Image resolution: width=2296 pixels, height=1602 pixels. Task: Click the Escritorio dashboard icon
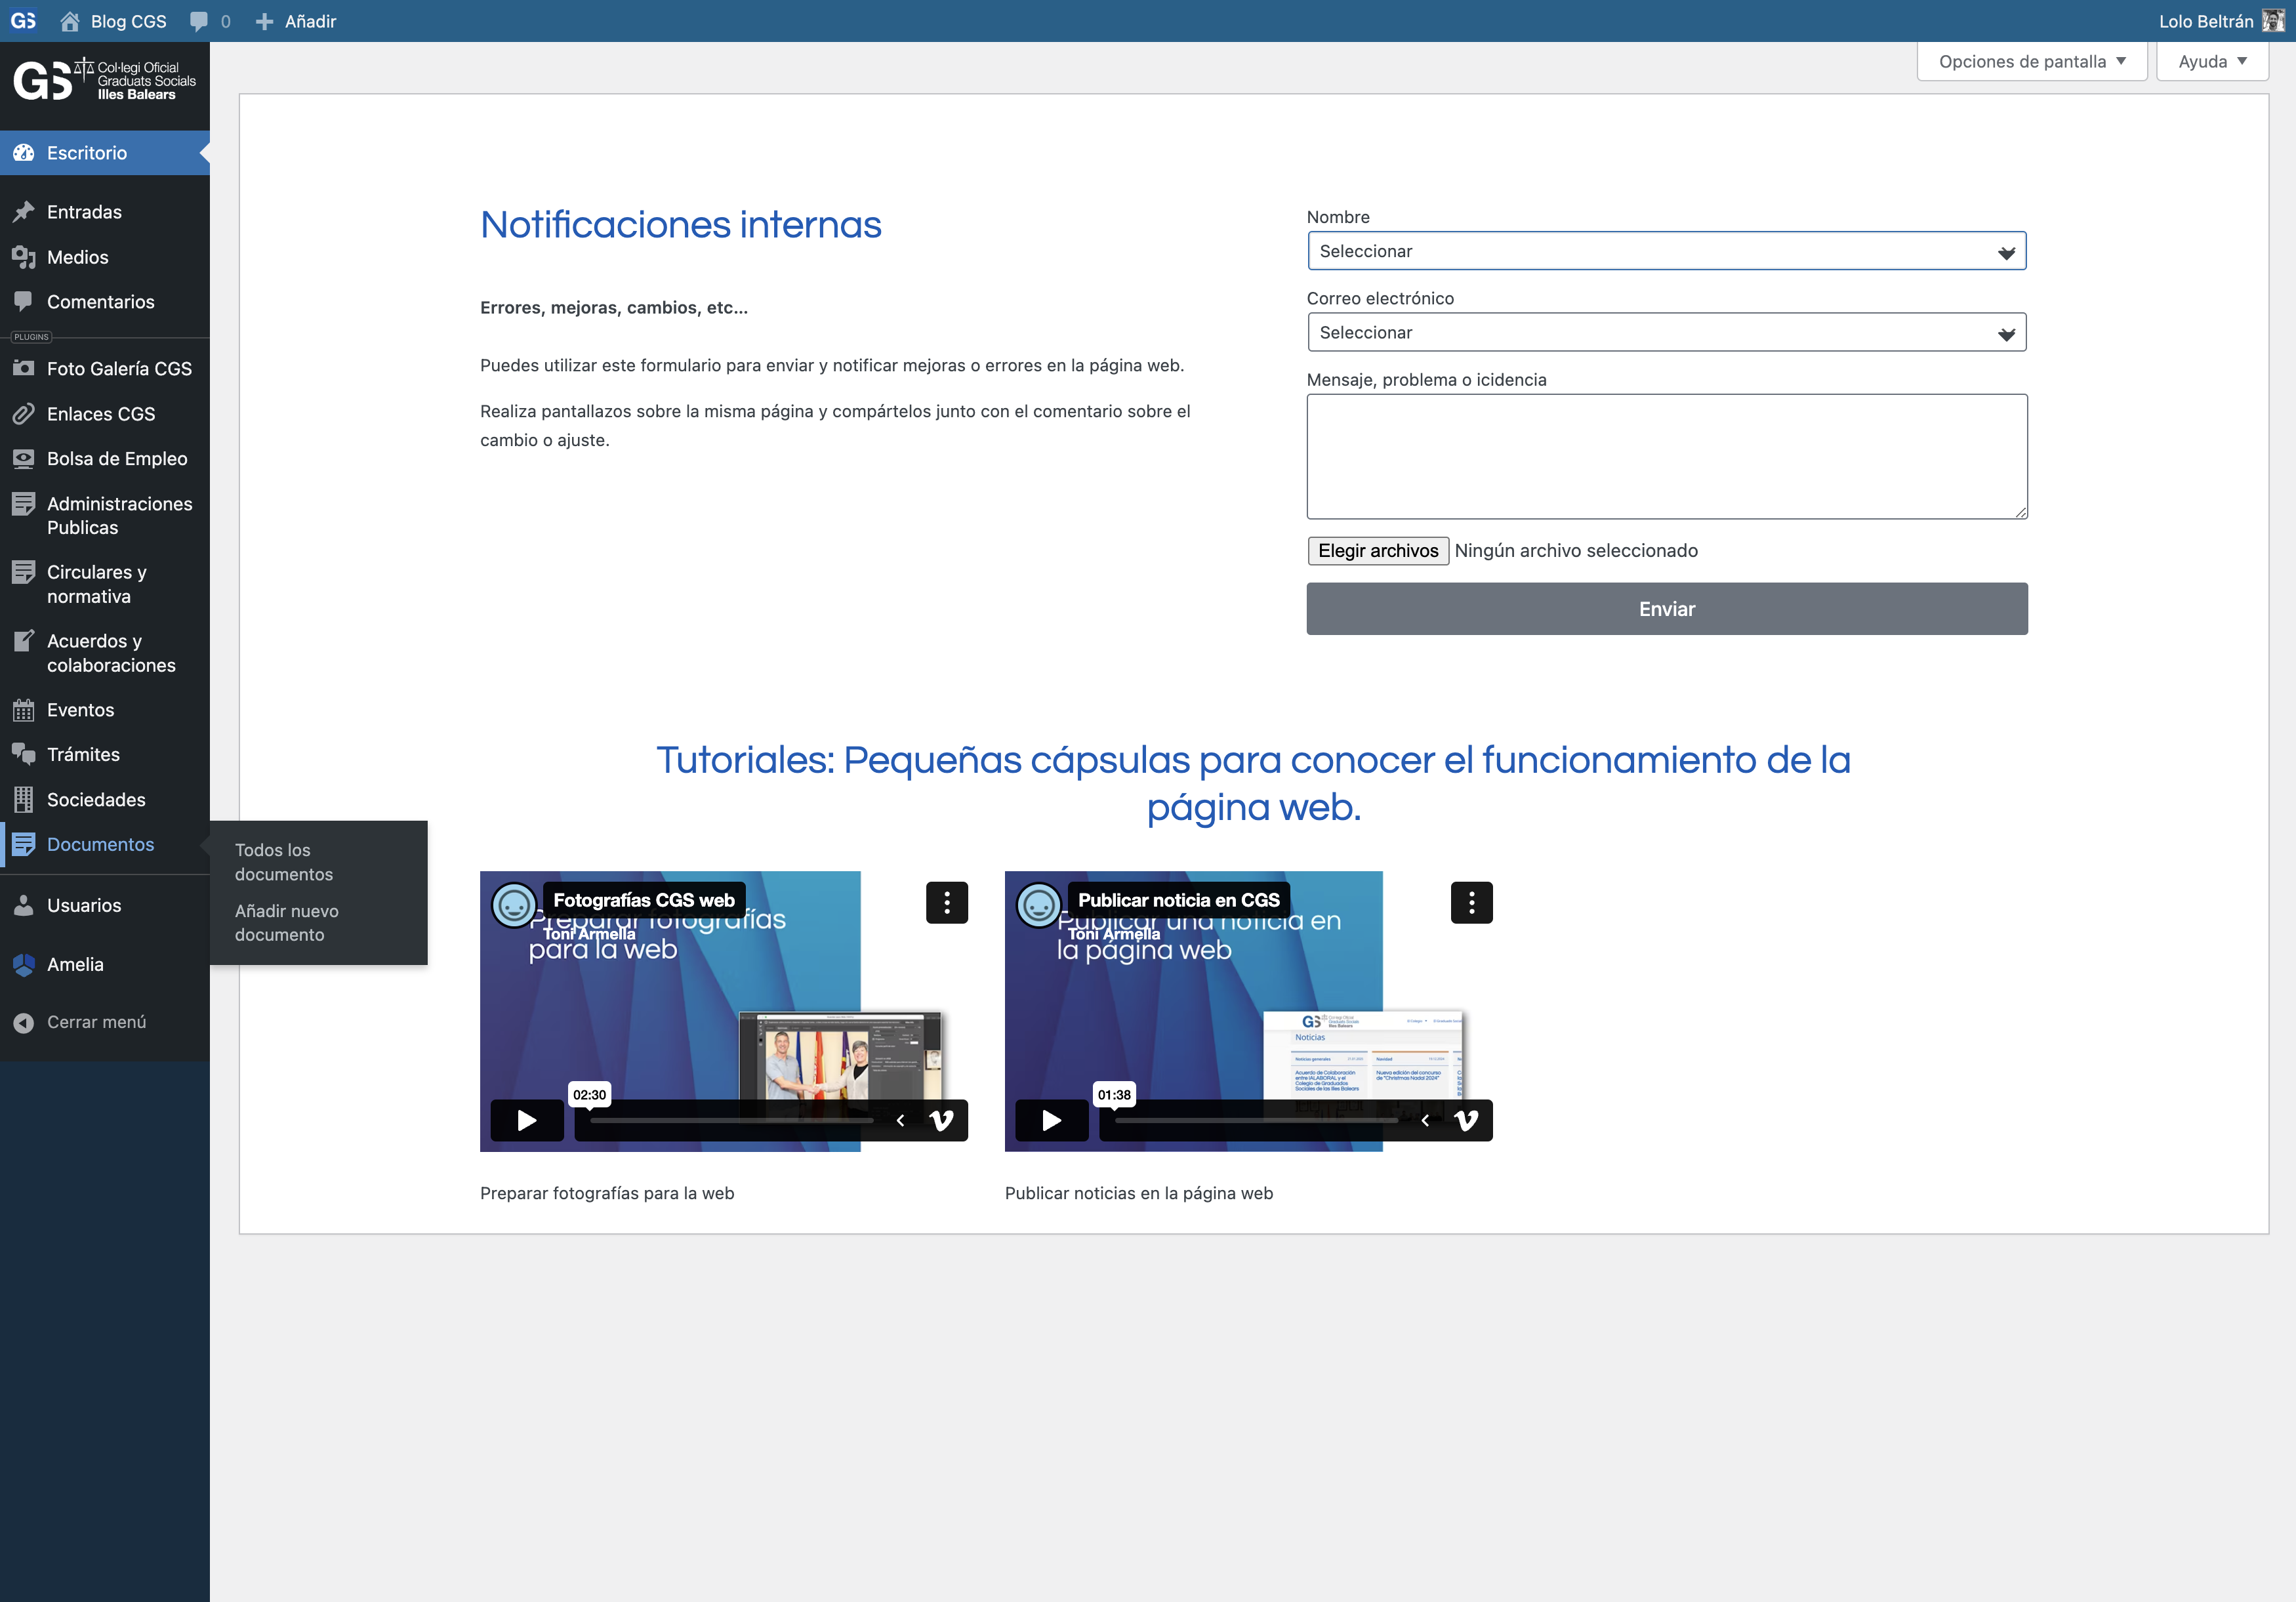click(x=23, y=153)
